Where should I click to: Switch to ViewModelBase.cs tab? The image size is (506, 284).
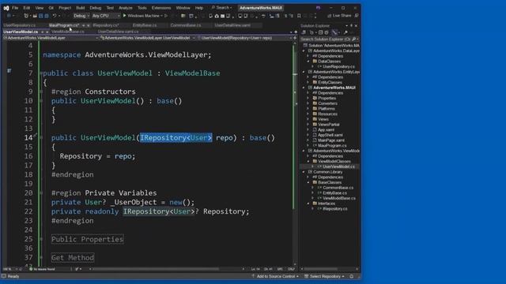point(68,32)
